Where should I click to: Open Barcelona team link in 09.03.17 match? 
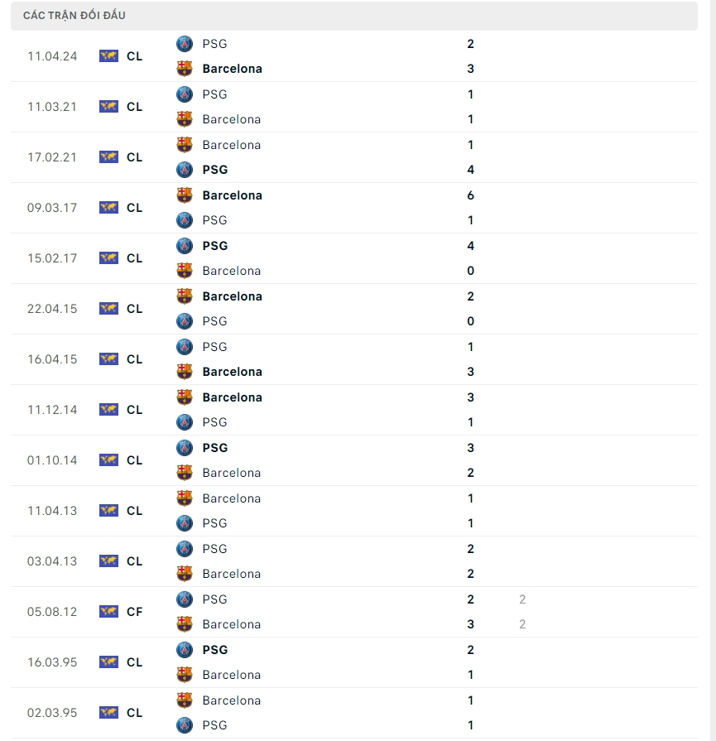pos(232,195)
